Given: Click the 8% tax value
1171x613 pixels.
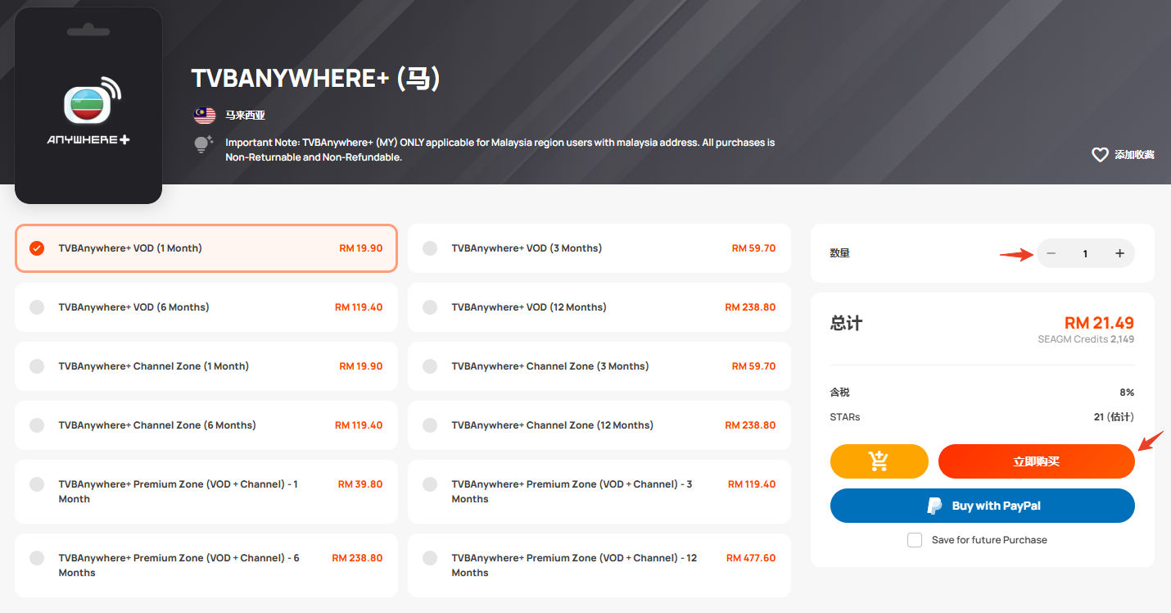Looking at the screenshot, I should (x=1128, y=393).
